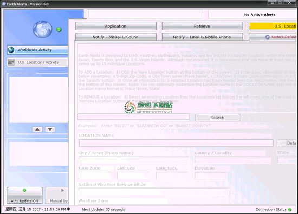Click the Longitude field
The width and height of the screenshot is (298, 214).
172,176
